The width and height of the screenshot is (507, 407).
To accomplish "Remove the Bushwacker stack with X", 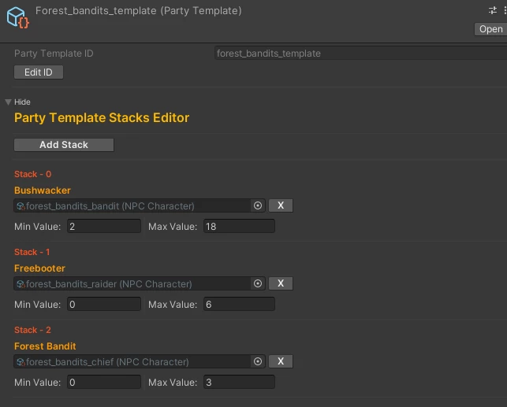I will 281,205.
